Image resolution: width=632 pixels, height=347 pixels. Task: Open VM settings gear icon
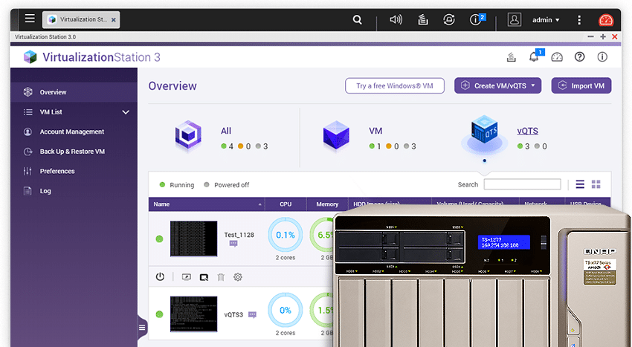point(238,277)
